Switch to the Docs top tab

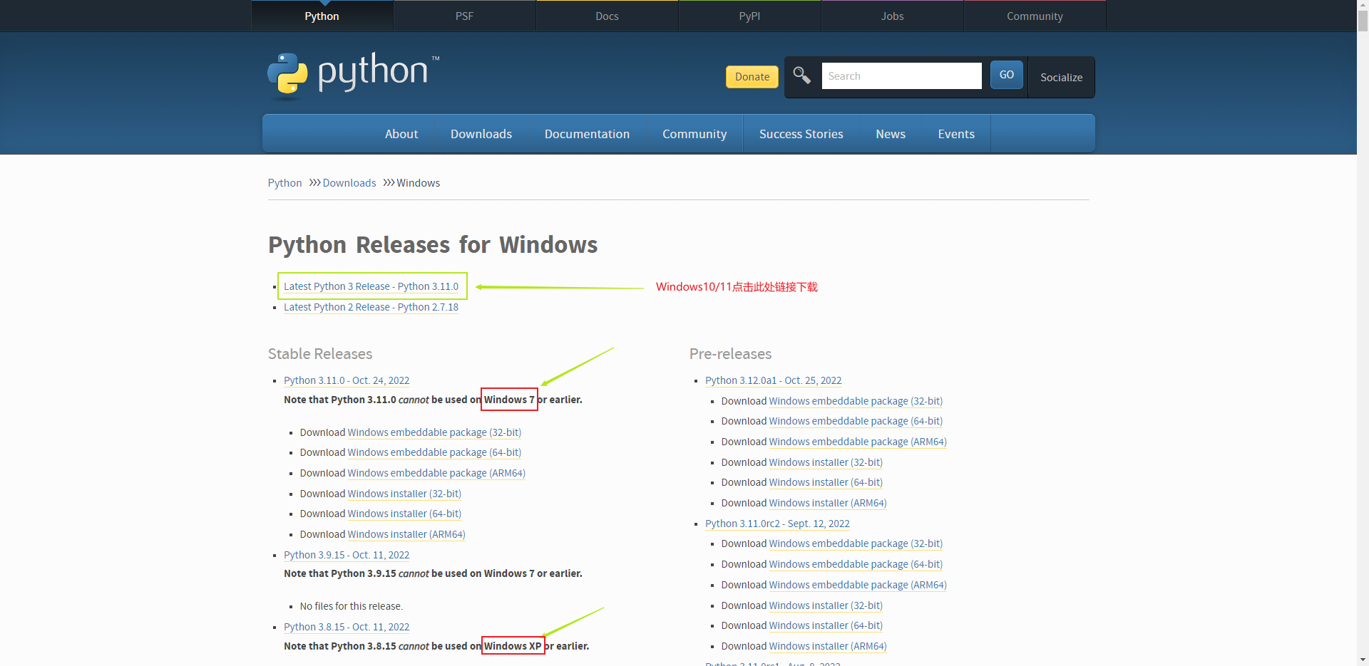607,16
